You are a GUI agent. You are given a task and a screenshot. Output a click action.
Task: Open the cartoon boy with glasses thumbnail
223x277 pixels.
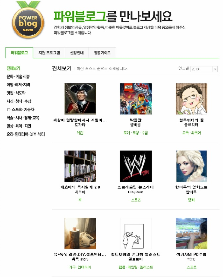[192, 99]
